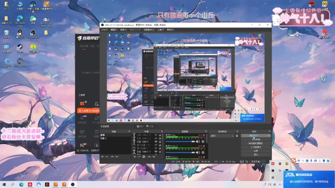Toggle the lock on the 文本 (GDI+) 7 source
The width and height of the screenshot is (335, 188).
click(160, 152)
